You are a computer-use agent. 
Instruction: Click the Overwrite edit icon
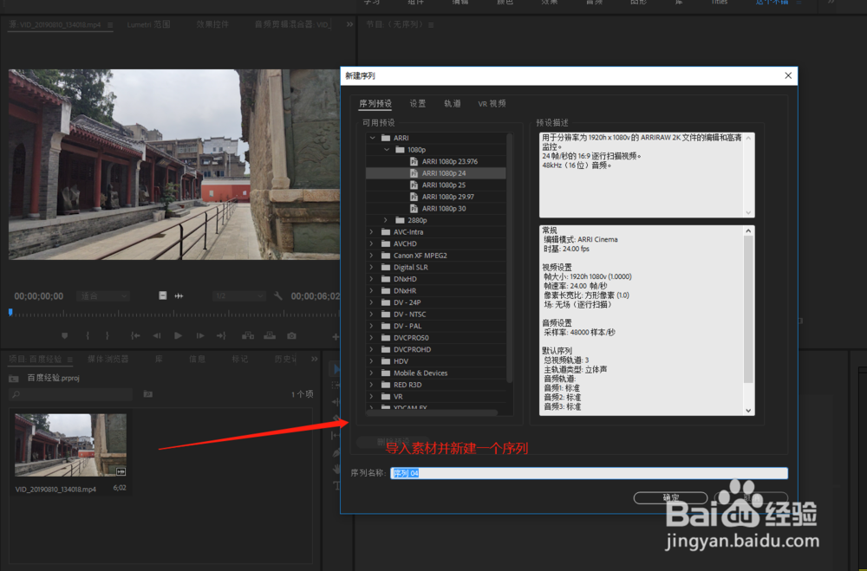coord(270,335)
